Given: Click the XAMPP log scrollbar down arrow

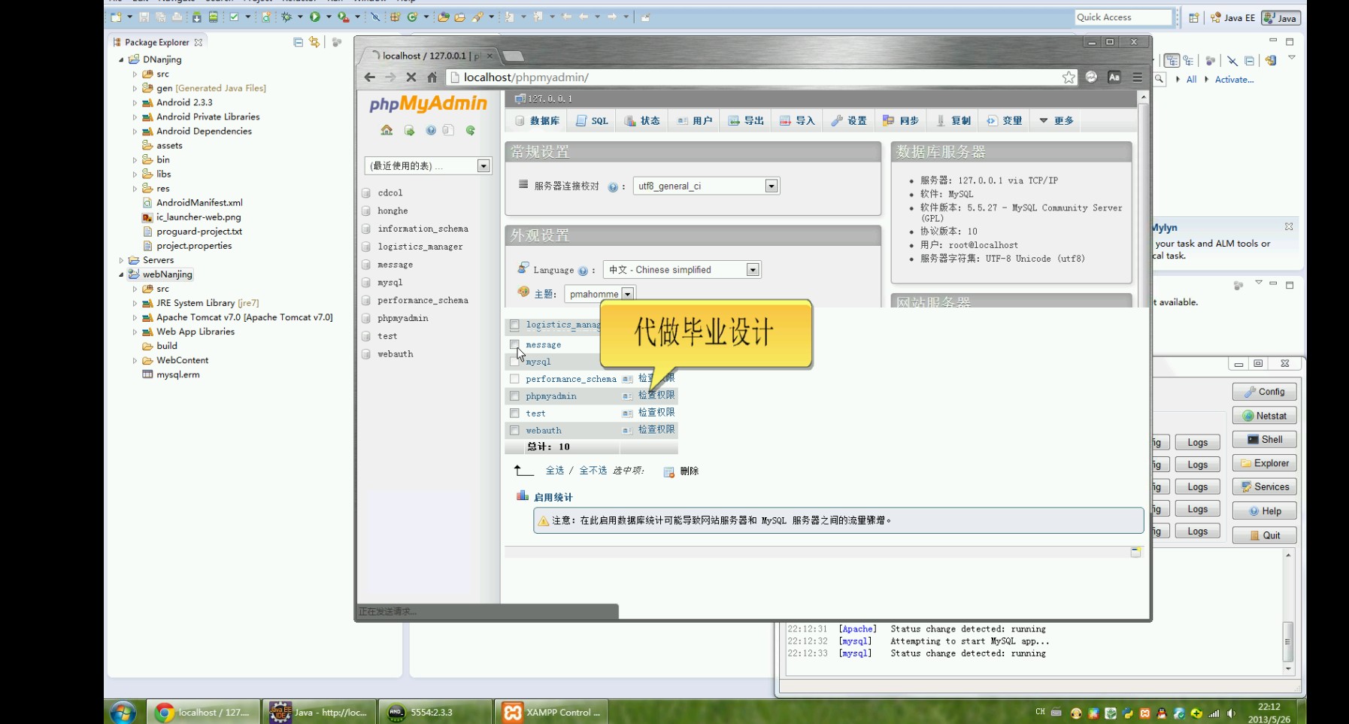Looking at the screenshot, I should coord(1288,668).
